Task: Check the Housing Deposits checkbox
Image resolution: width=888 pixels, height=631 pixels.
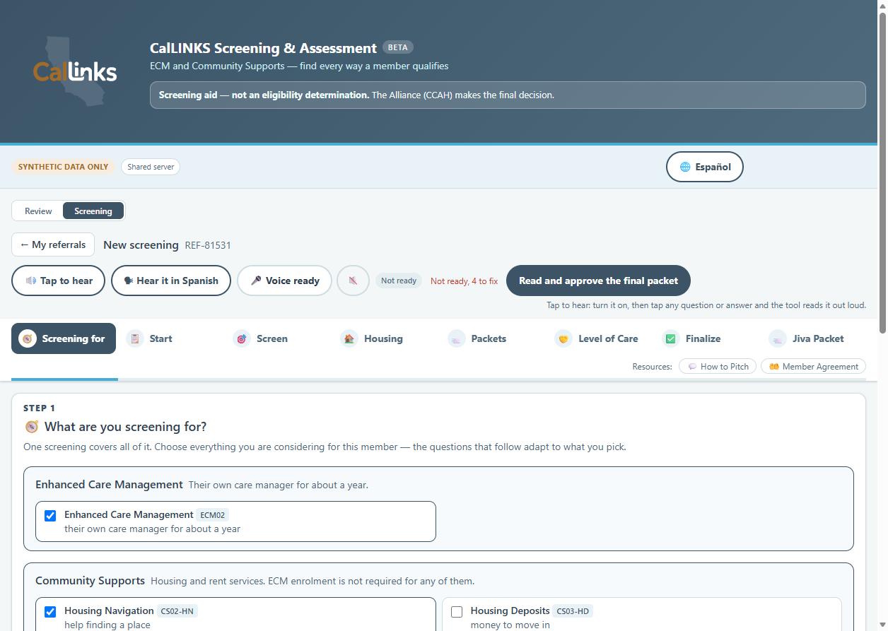Action: tap(457, 612)
